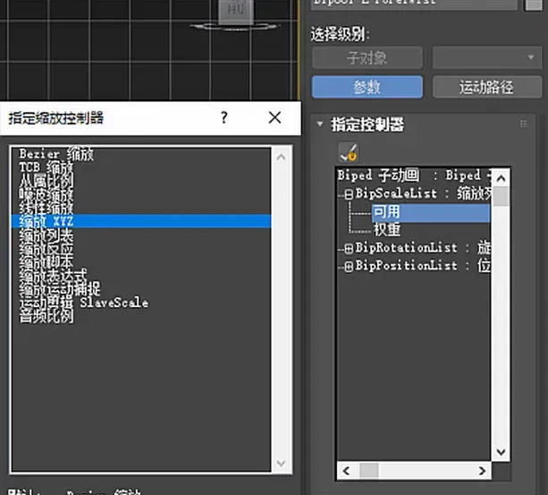Image resolution: width=548 pixels, height=495 pixels.
Task: Switch to the 运动路径 tab
Action: pyautogui.click(x=486, y=87)
